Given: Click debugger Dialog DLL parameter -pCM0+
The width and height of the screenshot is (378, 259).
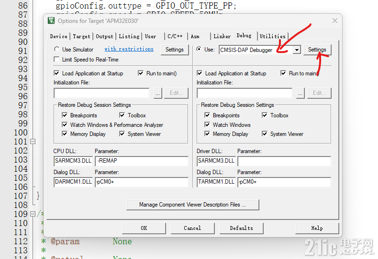Looking at the screenshot, I should coord(285,182).
